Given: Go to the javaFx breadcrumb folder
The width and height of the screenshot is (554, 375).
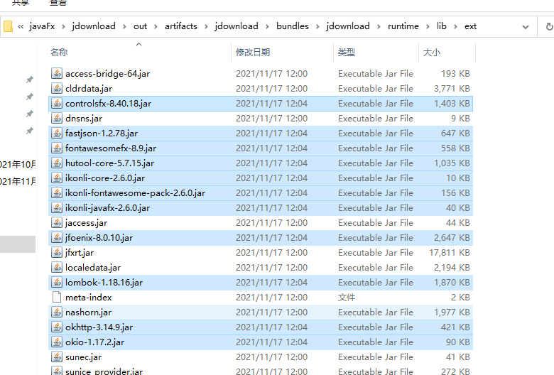Looking at the screenshot, I should tap(42, 26).
